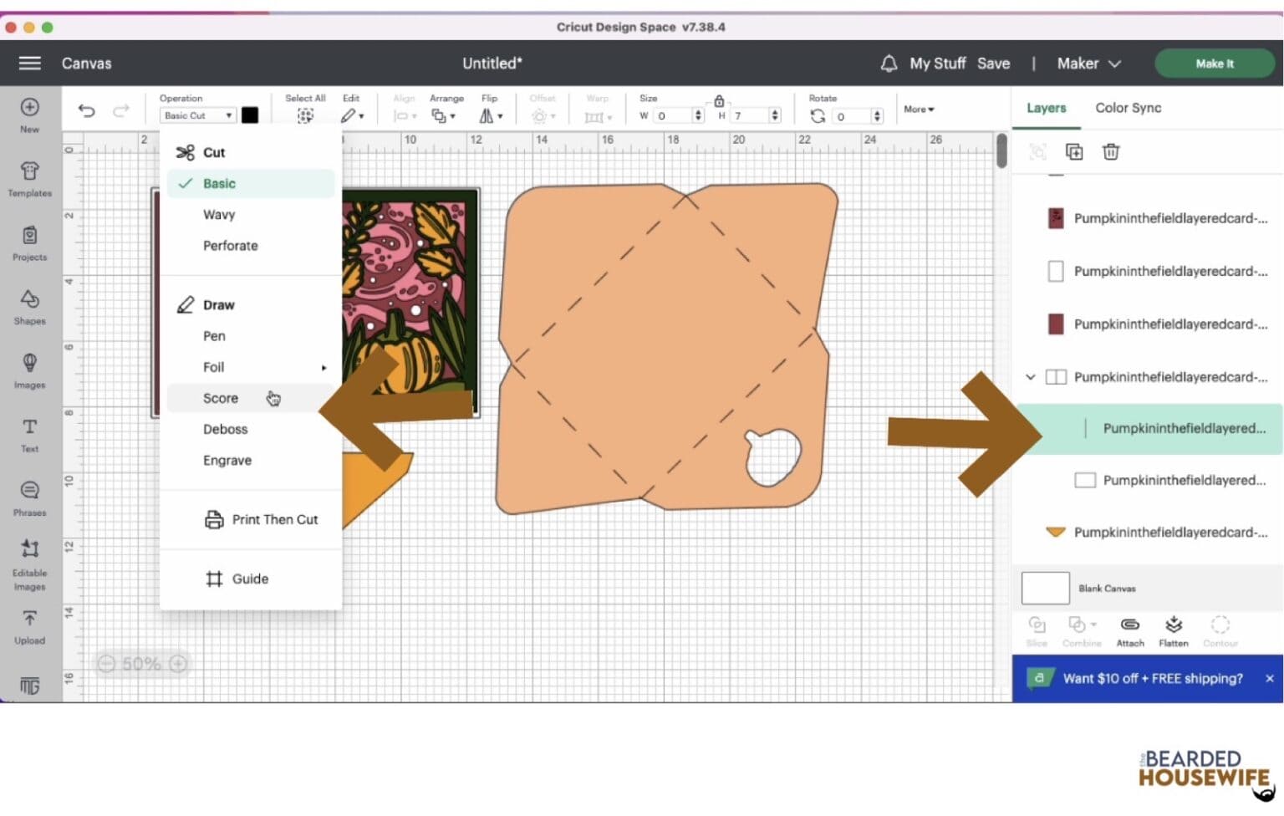Image resolution: width=1284 pixels, height=816 pixels.
Task: Open the Maker machine dropdown
Action: [x=1088, y=64]
